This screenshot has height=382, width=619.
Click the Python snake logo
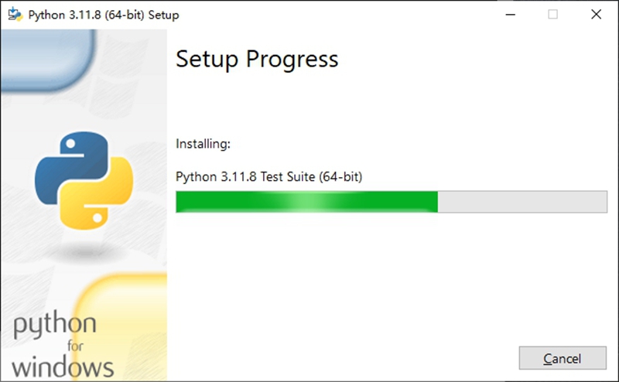(x=84, y=180)
